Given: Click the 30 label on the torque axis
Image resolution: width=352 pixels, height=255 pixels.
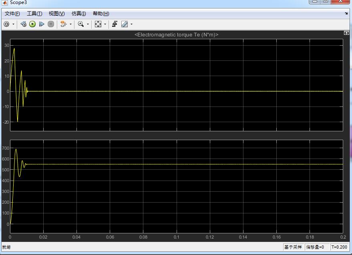Looking at the screenshot, I should pos(7,45).
